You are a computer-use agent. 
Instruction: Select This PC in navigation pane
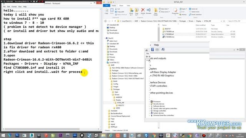pyautogui.click(x=111, y=38)
